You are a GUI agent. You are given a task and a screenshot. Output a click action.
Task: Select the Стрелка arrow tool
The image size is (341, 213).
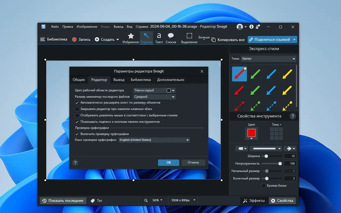[147, 38]
